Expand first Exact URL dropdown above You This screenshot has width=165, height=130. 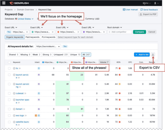[11, 27]
